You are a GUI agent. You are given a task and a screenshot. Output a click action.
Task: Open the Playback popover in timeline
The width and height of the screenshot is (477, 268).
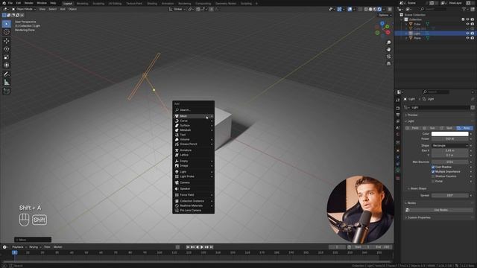click(19, 247)
